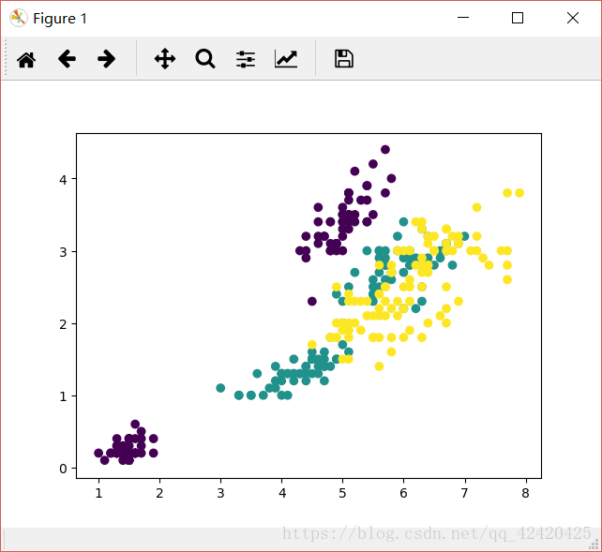Click the y-axis tick label 1
Image resolution: width=602 pixels, height=552 pixels.
coord(63,396)
